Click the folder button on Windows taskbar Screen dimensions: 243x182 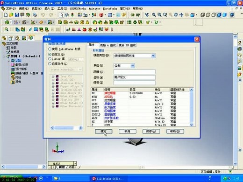[x=57, y=178]
